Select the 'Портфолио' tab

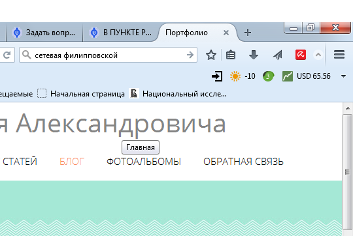coord(186,33)
